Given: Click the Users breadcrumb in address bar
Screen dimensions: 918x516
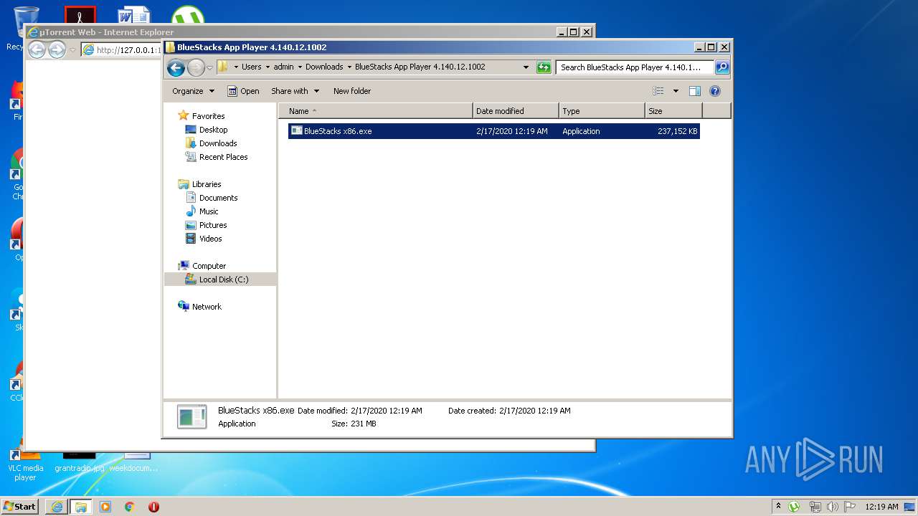Looking at the screenshot, I should click(251, 67).
